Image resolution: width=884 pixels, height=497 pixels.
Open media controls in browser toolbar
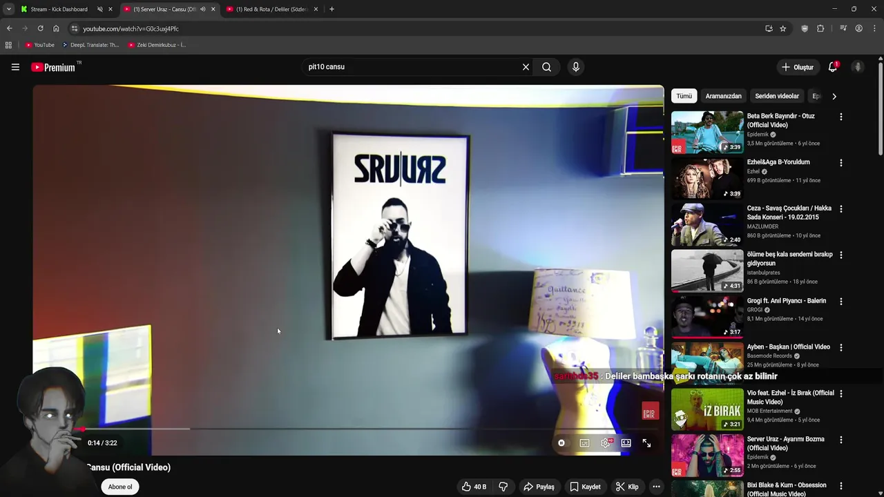843,28
